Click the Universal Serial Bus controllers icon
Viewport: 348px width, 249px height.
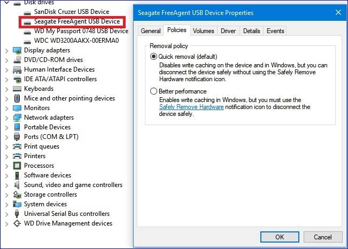coord(17,214)
